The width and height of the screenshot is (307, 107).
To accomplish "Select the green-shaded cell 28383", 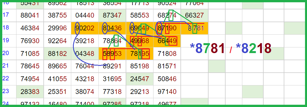I will 30,92.
